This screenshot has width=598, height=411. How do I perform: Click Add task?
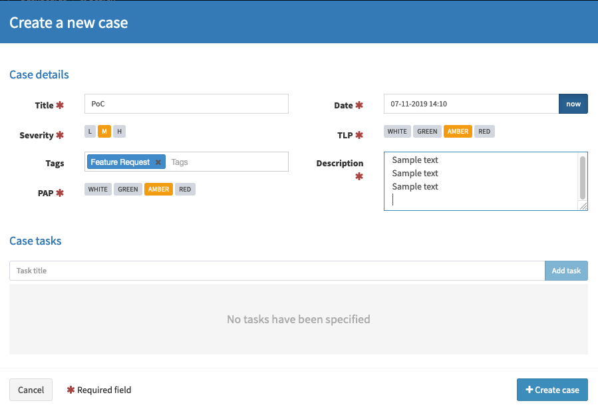tap(566, 271)
